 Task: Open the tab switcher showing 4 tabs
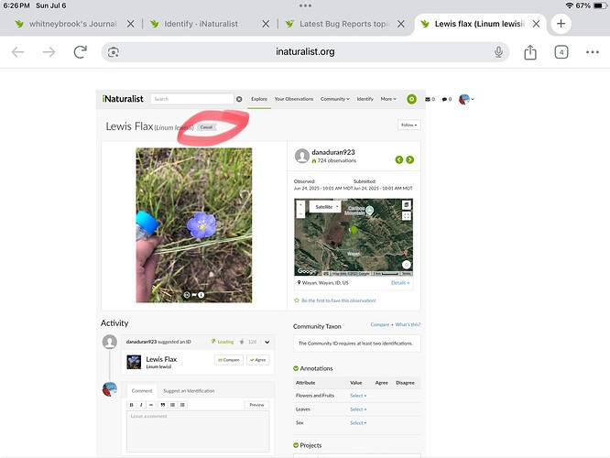click(561, 51)
